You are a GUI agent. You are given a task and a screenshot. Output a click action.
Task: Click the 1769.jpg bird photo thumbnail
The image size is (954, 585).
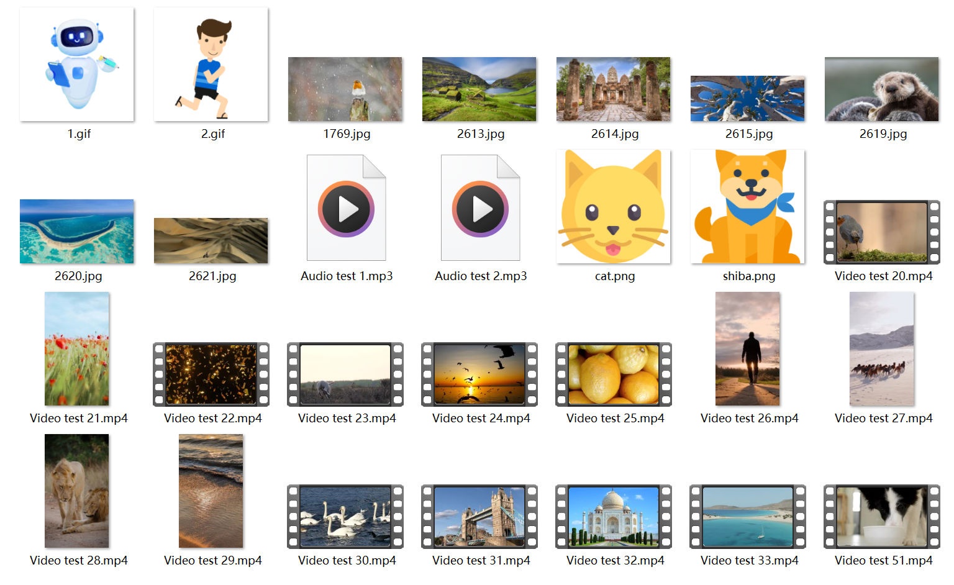click(x=345, y=89)
